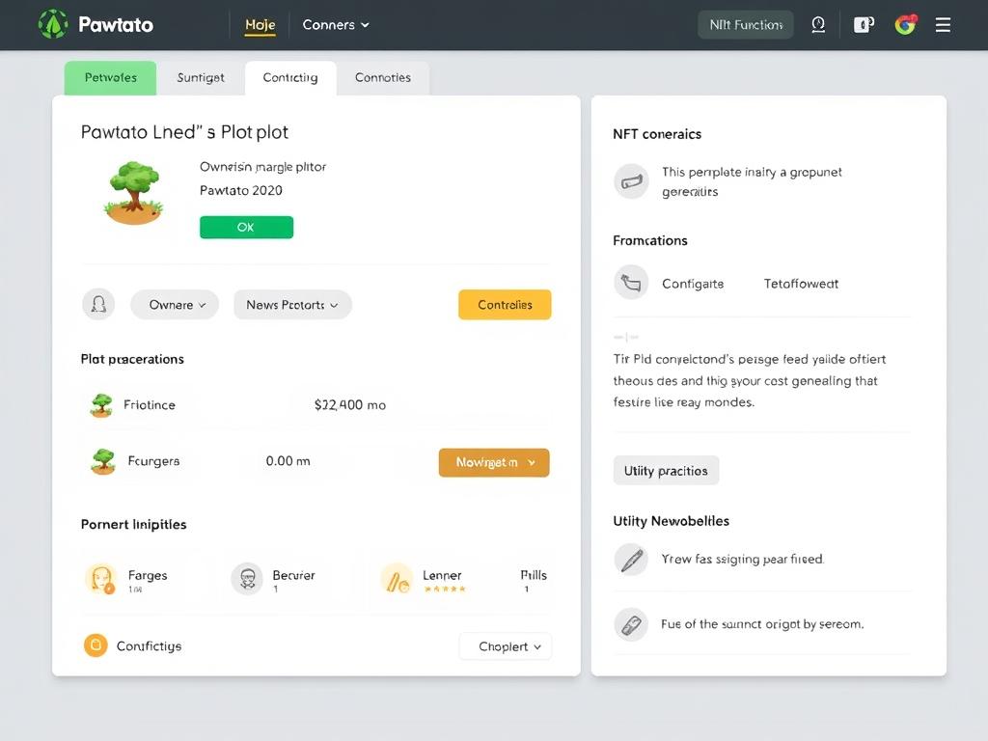Open the notifications bell icon in header
The height and width of the screenshot is (741, 988).
click(x=818, y=24)
